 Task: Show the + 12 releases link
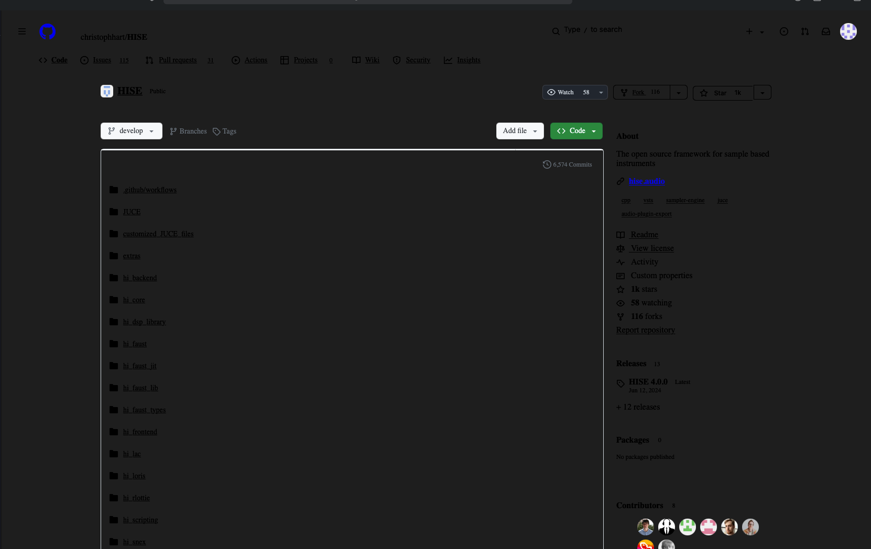638,407
